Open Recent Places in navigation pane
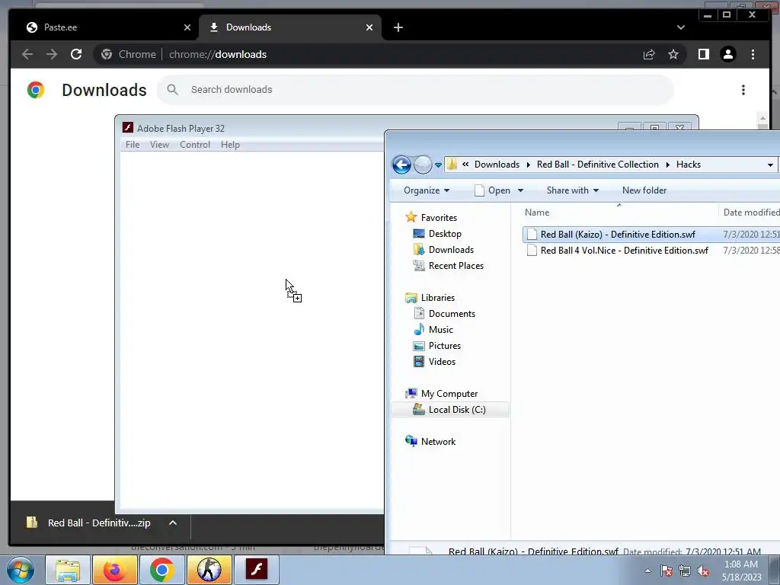 [456, 266]
